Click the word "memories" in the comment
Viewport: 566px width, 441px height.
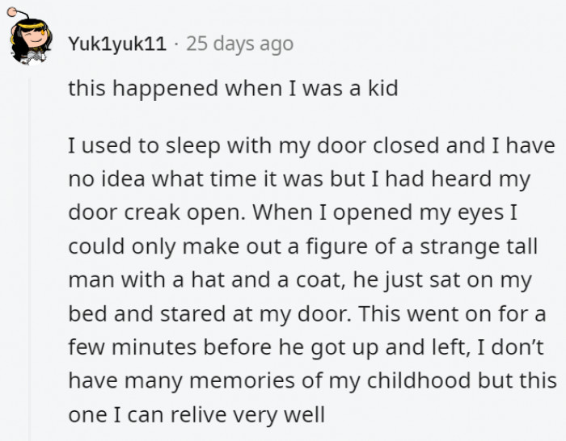pos(242,380)
